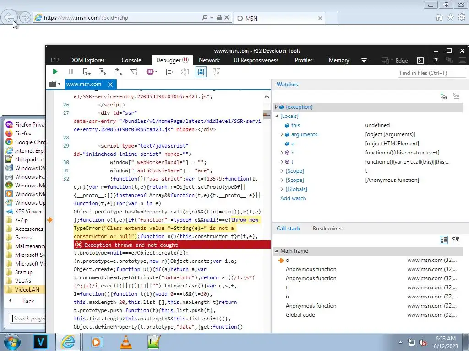This screenshot has height=351, width=469.
Task: Click the add watch glasses icon
Action: tap(443, 96)
